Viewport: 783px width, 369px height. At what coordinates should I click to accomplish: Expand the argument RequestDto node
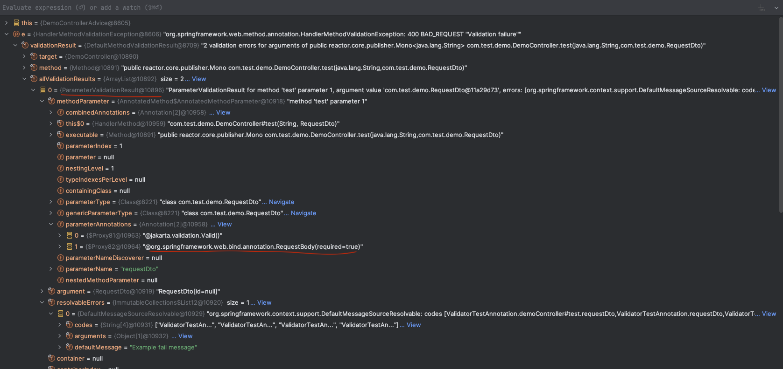42,291
